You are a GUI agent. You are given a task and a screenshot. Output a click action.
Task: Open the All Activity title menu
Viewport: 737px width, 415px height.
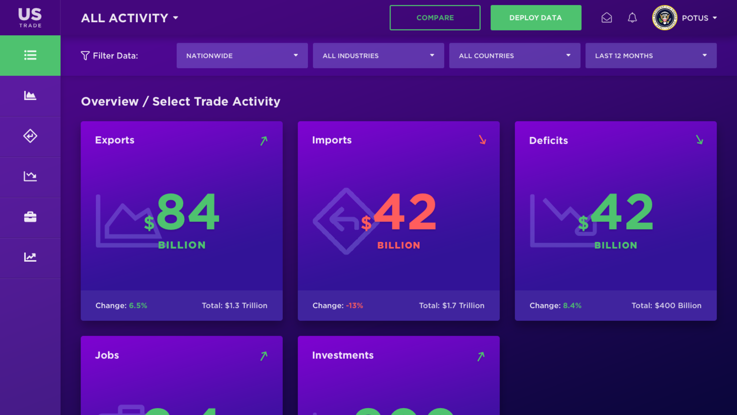click(x=130, y=18)
